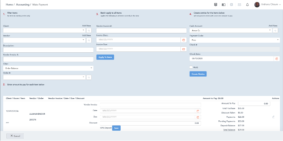
Task: Expand the Client dropdown
Action: click(83, 30)
